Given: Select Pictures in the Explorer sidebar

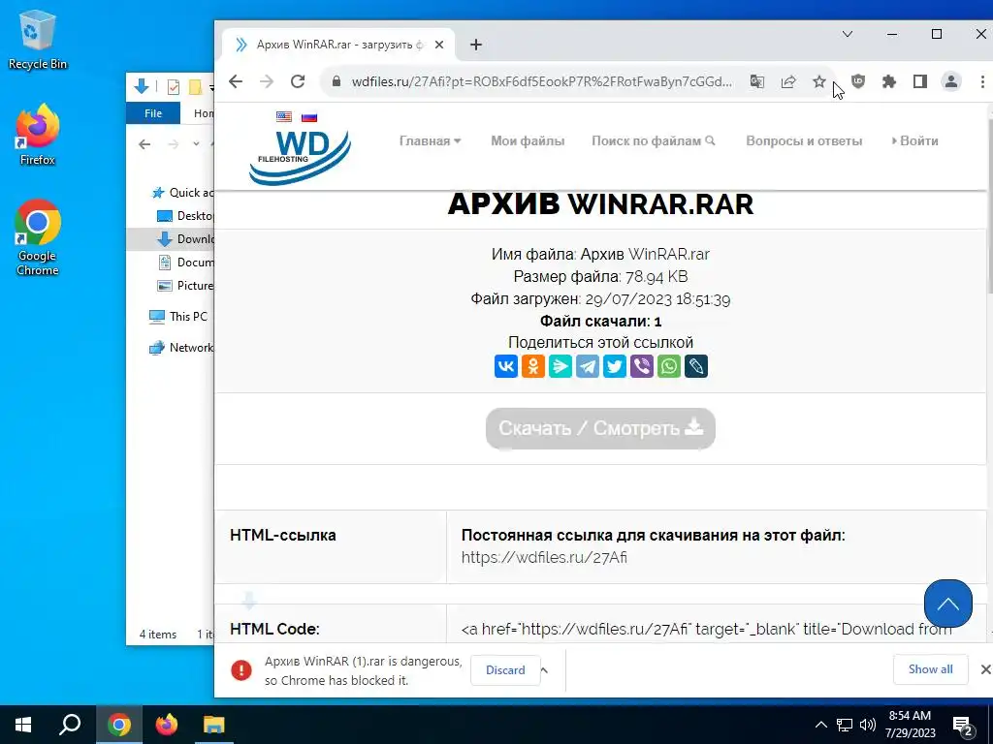Looking at the screenshot, I should click(x=185, y=286).
